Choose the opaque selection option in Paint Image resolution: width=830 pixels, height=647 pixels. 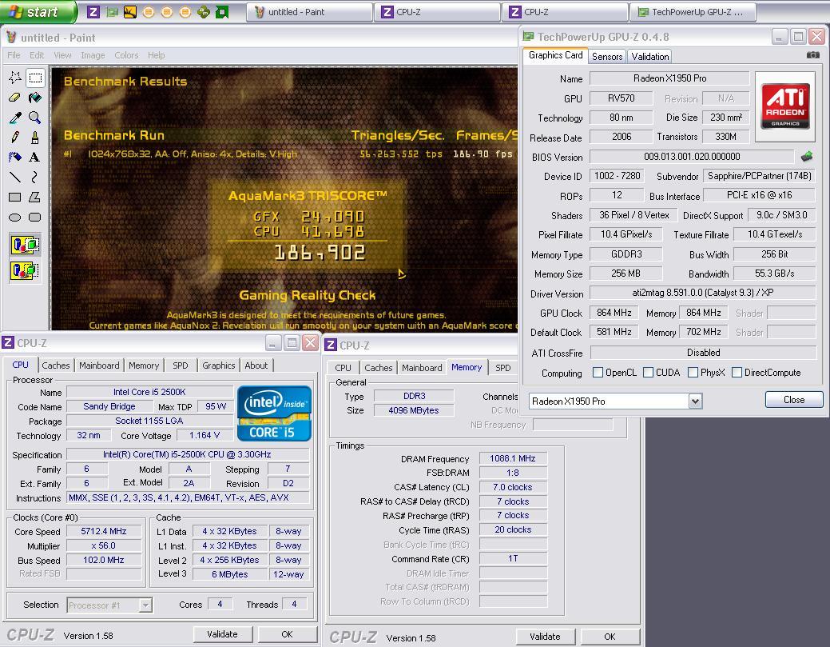pyautogui.click(x=25, y=246)
